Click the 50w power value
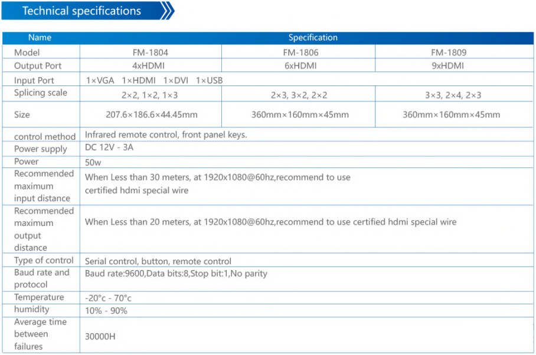Image resolution: width=536 pixels, height=355 pixels. (x=94, y=162)
